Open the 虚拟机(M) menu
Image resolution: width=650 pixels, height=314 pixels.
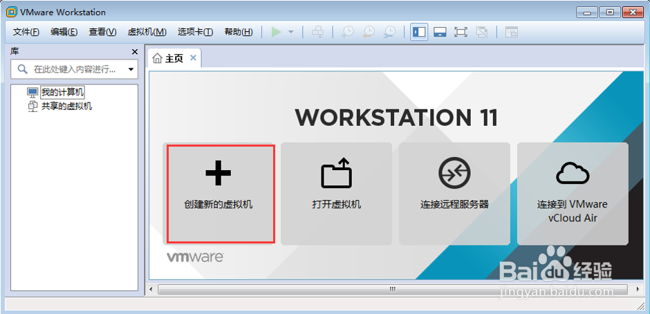147,32
